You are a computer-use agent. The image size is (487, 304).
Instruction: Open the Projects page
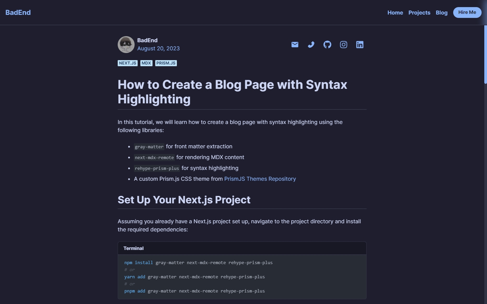coord(419,12)
